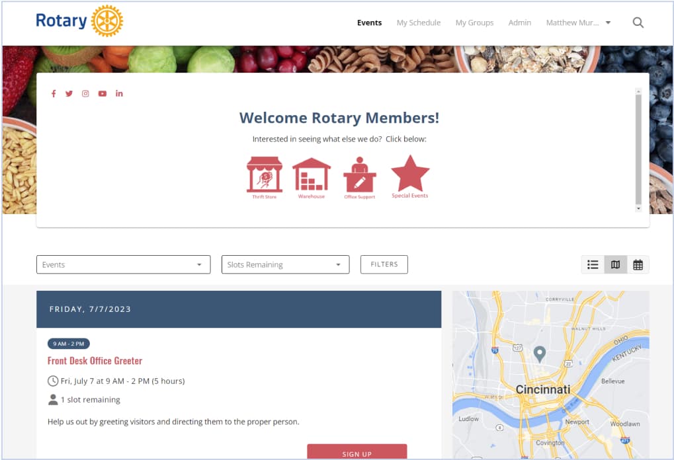Viewport: 674px width, 460px height.
Task: Open the search magnifier icon
Action: [x=637, y=22]
